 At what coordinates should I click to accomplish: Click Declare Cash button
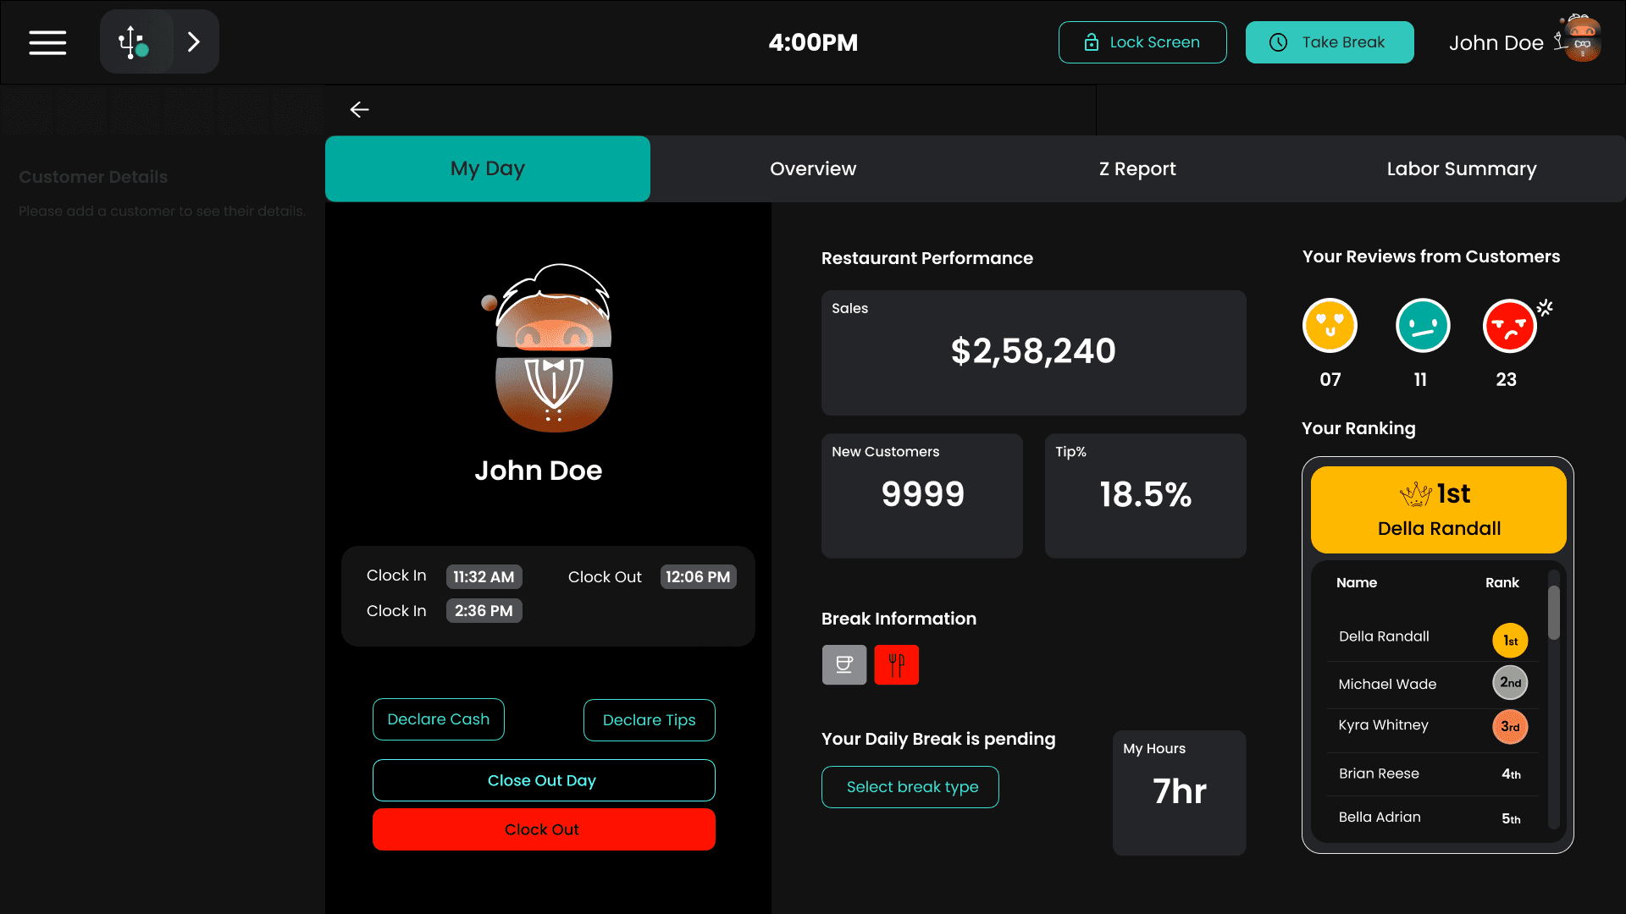pos(439,719)
